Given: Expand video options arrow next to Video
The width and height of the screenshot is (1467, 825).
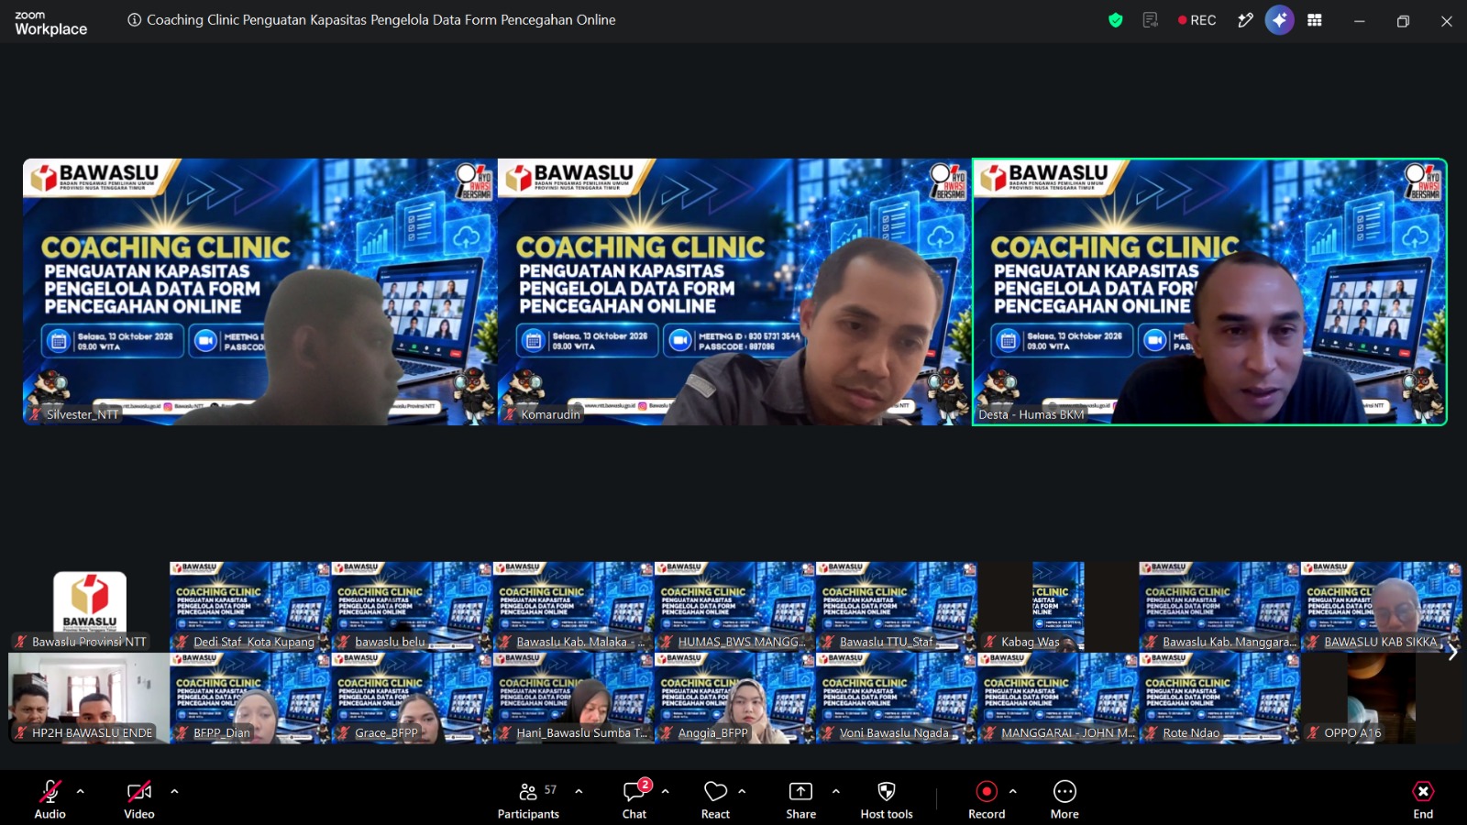Looking at the screenshot, I should coord(174,791).
